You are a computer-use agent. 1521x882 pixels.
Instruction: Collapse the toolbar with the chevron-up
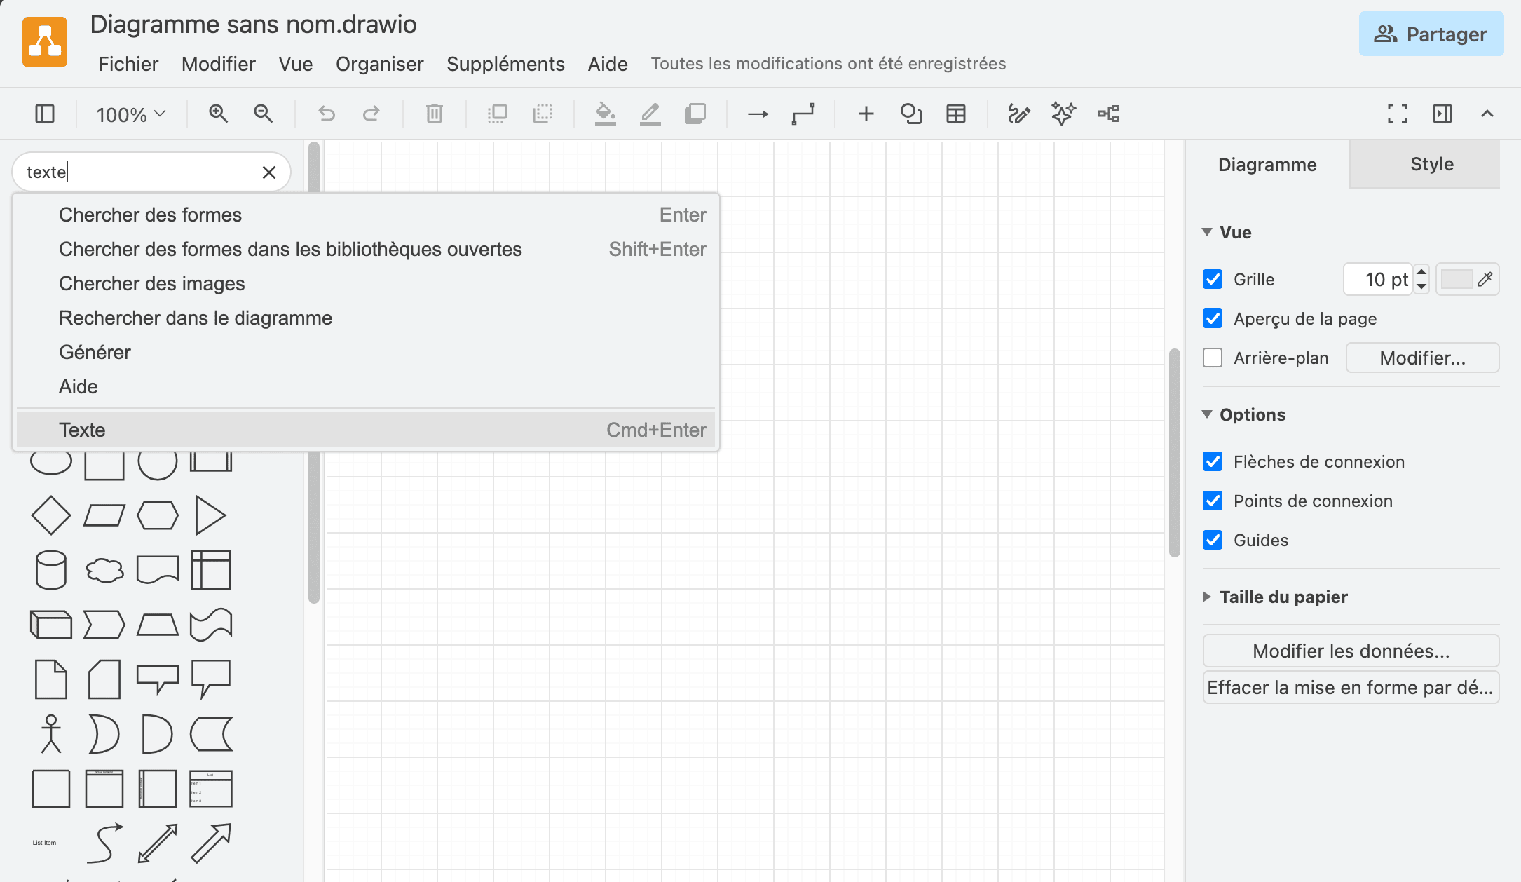coord(1487,114)
